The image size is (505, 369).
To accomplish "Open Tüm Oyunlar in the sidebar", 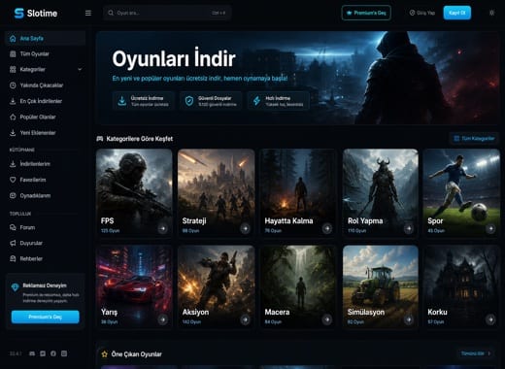I will pyautogui.click(x=46, y=54).
